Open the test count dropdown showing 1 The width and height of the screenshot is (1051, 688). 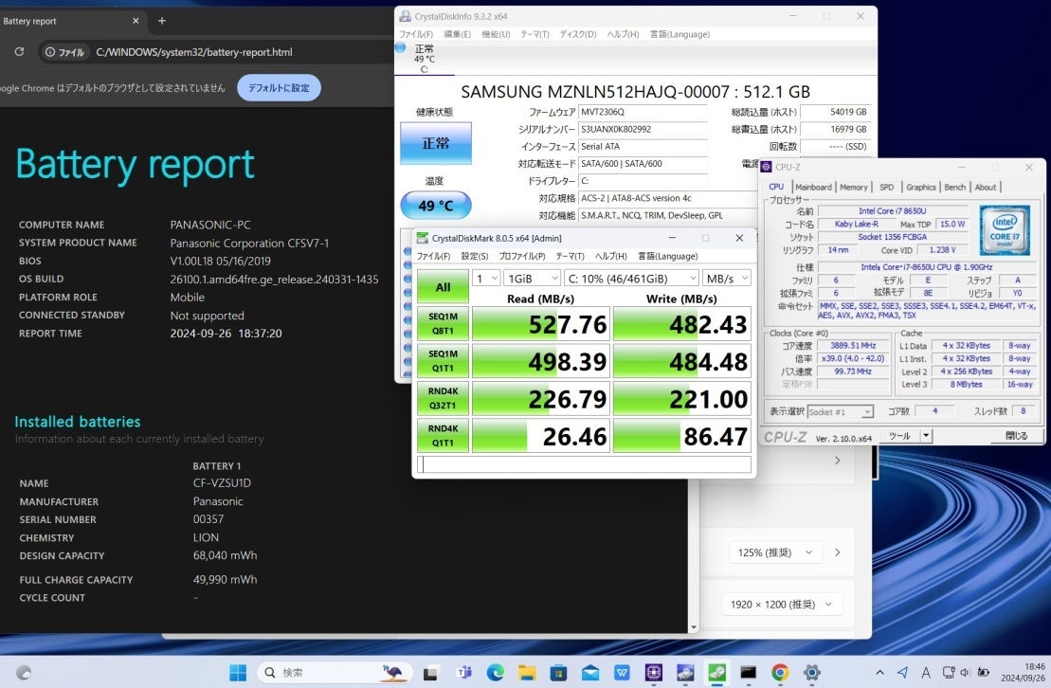tap(486, 279)
